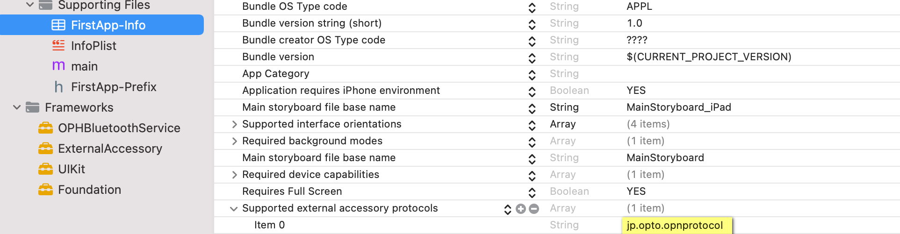The image size is (900, 234).
Task: Expand Required device capabilities array
Action: [235, 175]
